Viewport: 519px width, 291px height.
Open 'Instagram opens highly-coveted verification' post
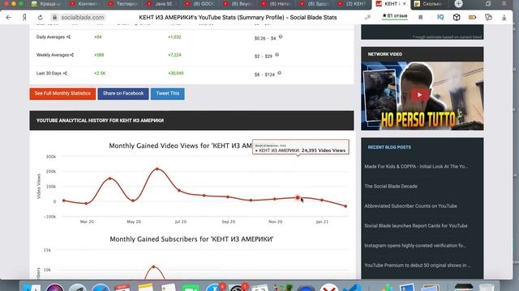[415, 246]
